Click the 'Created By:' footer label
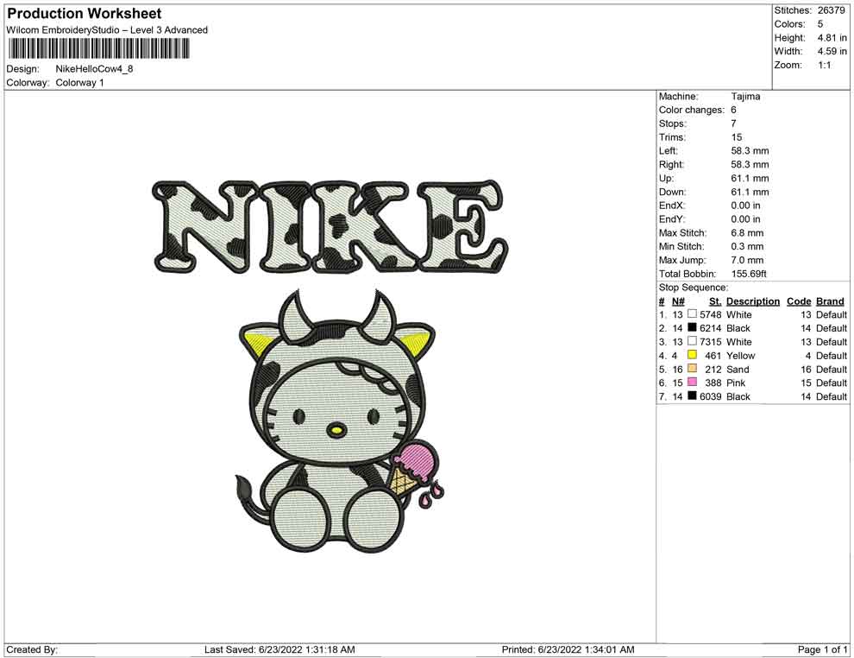The image size is (854, 658). tap(32, 649)
